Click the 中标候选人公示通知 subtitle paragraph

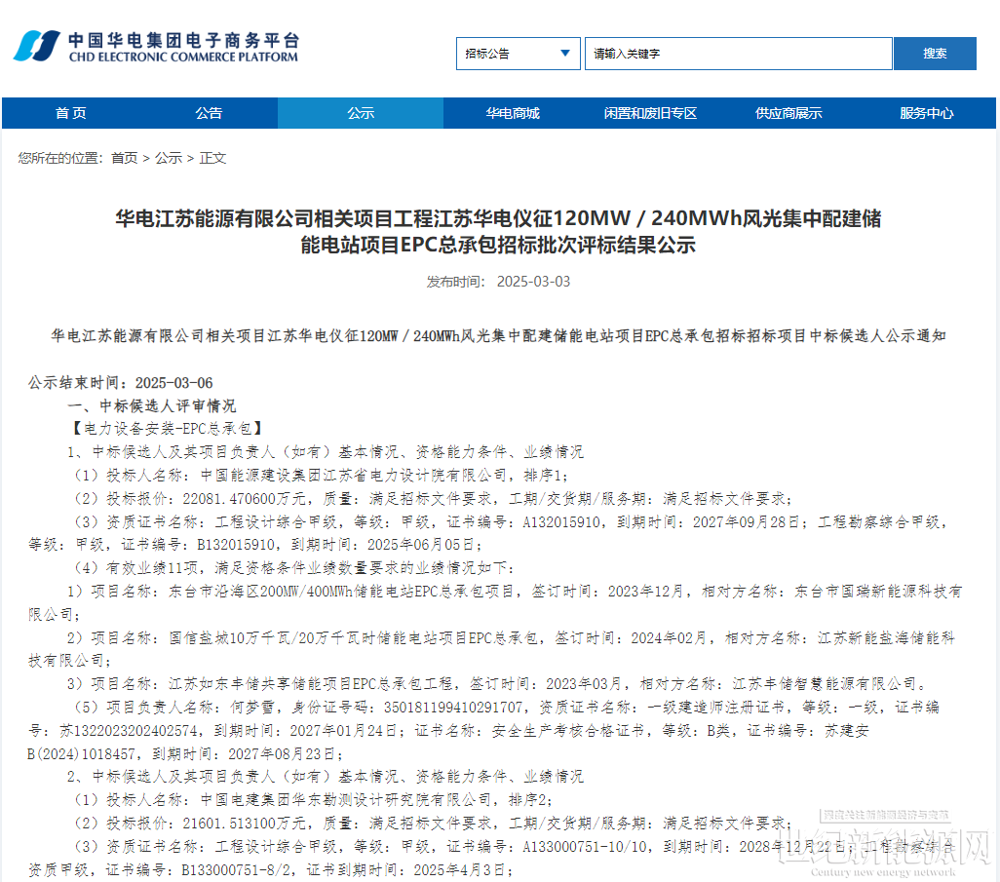(x=498, y=336)
